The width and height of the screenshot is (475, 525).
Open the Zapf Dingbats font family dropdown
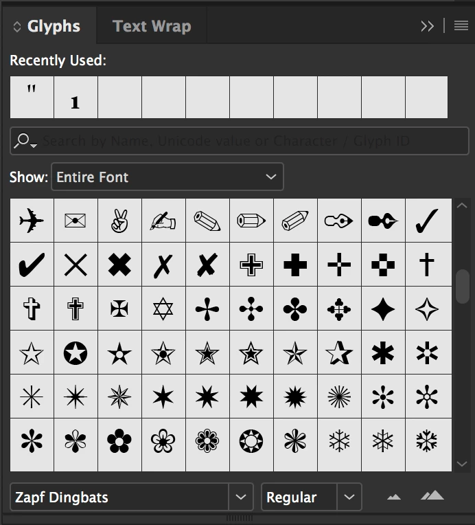[x=241, y=497]
